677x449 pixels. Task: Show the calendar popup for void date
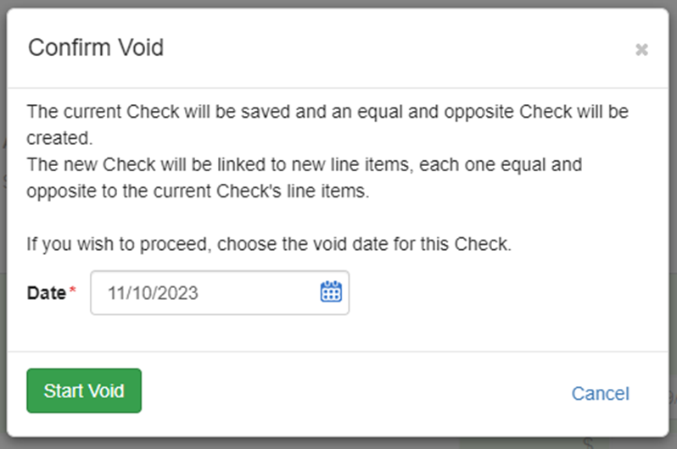331,291
